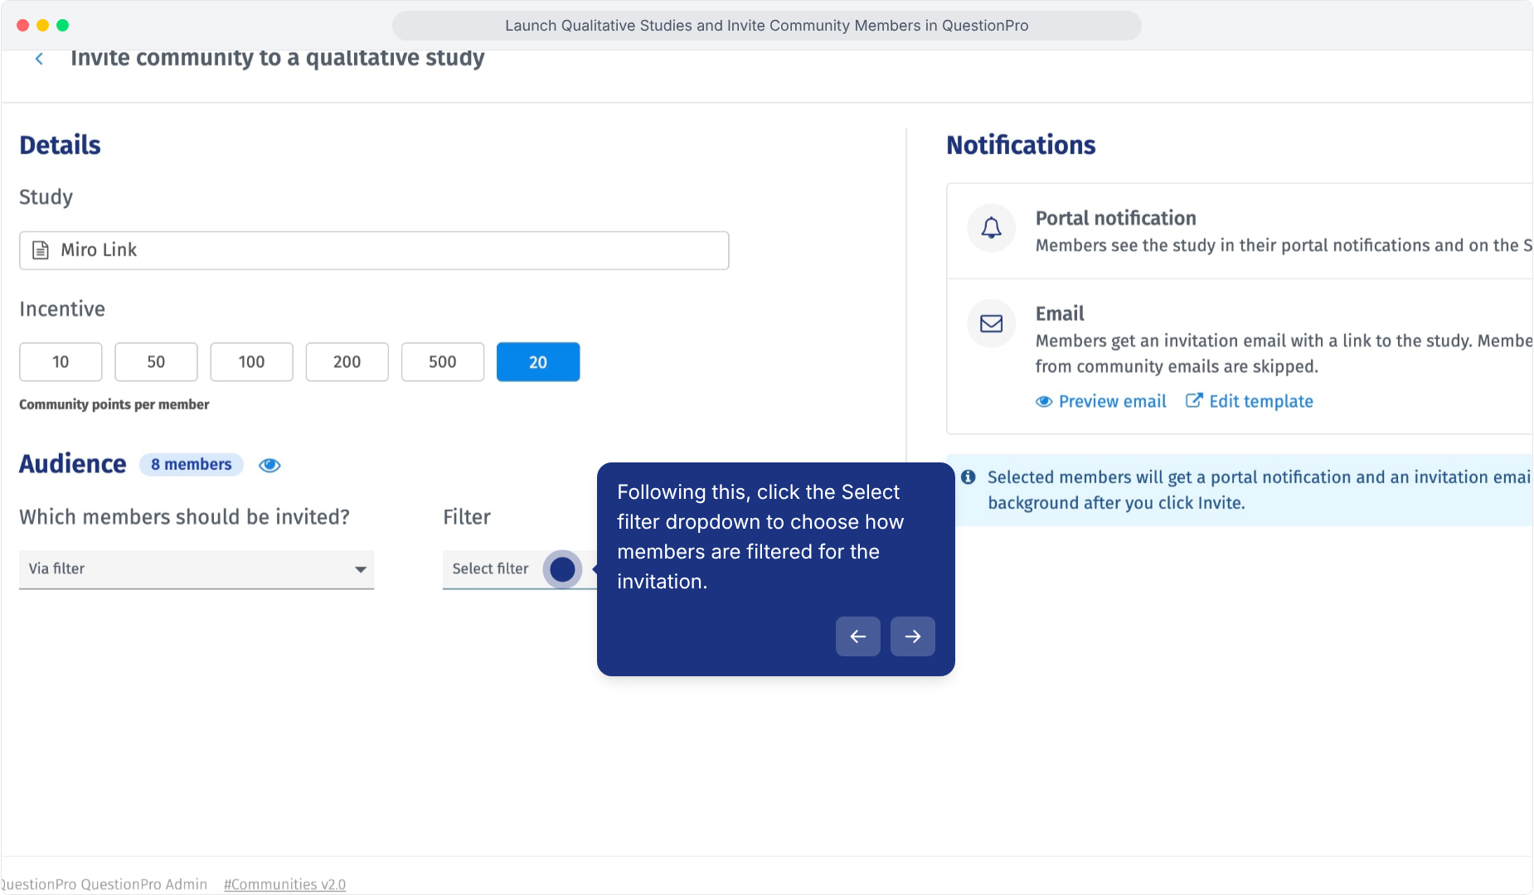The height and width of the screenshot is (895, 1534).
Task: Click the Audience section heading
Action: pos(73,464)
